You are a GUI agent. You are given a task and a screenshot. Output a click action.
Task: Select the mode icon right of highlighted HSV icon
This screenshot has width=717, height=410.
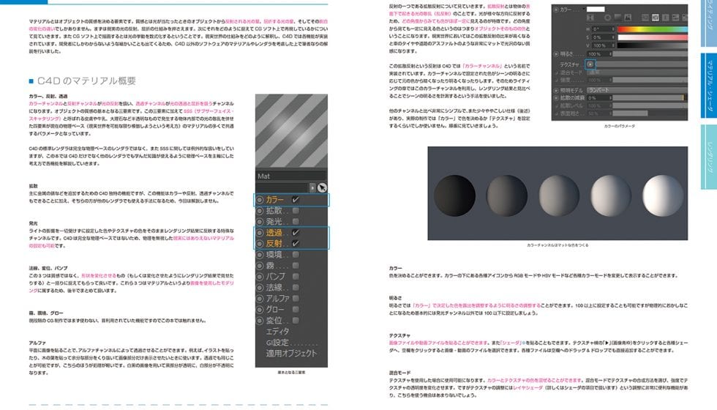coord(665,18)
